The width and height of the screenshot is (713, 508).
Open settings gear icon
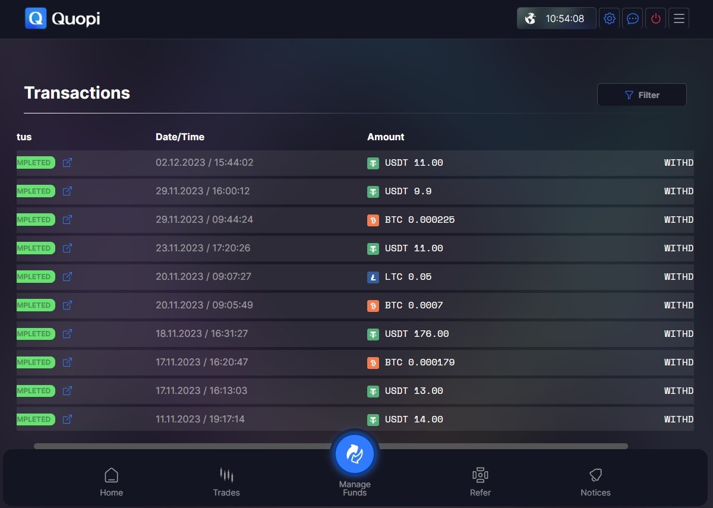click(x=609, y=18)
